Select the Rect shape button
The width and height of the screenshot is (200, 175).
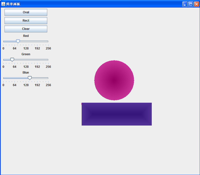tap(26, 21)
